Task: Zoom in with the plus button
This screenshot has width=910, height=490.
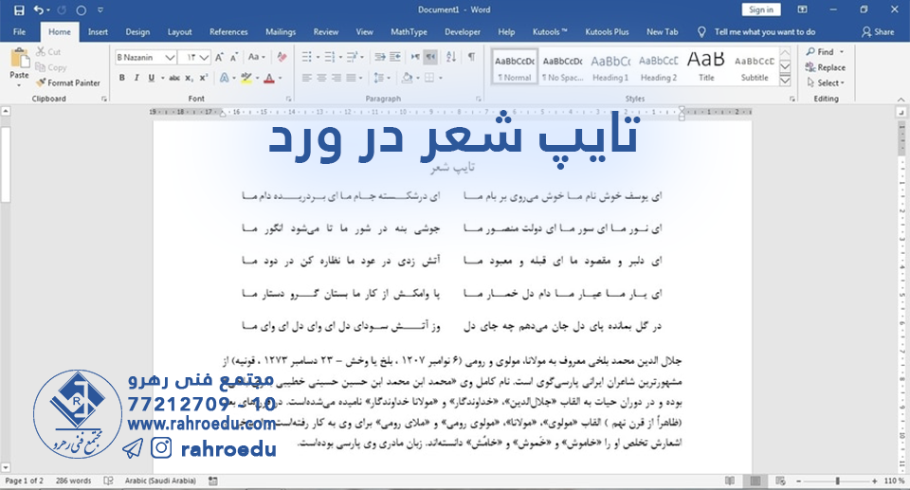Action: 875,481
